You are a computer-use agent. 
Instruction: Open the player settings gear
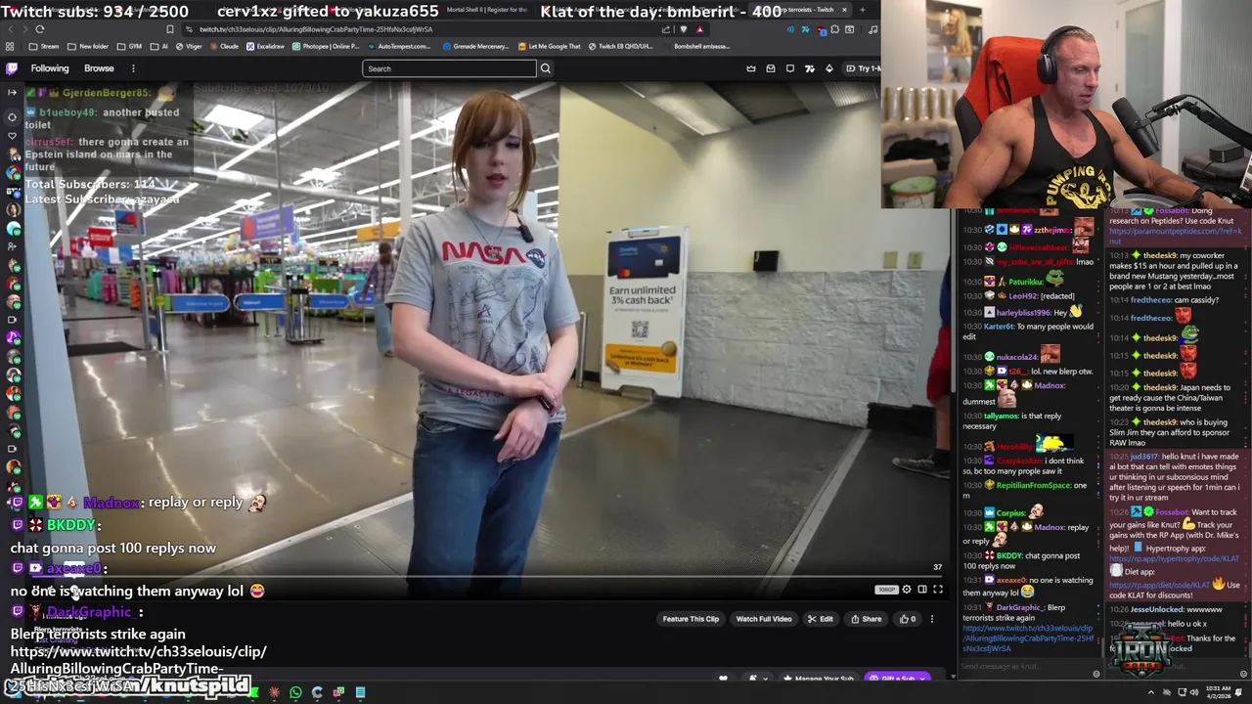pyautogui.click(x=907, y=590)
